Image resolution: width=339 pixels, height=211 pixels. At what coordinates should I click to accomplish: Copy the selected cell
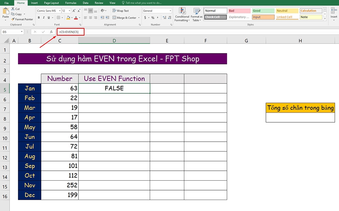point(17,14)
